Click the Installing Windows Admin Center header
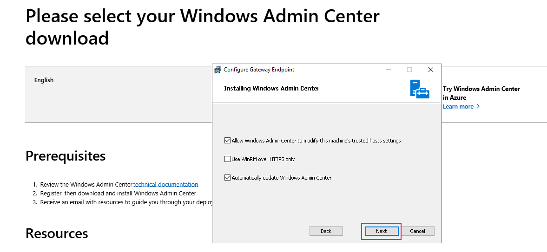This screenshot has width=547, height=252. [272, 89]
